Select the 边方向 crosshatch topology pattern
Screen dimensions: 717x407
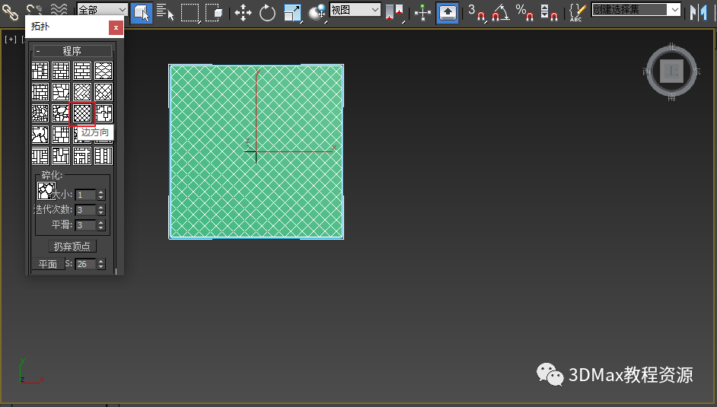click(82, 113)
